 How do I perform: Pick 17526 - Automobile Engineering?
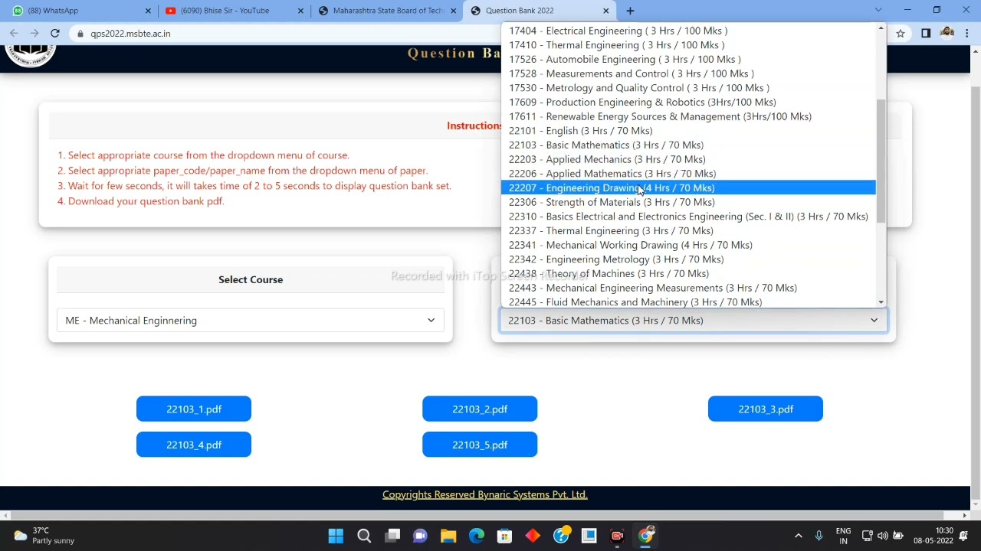(x=688, y=60)
